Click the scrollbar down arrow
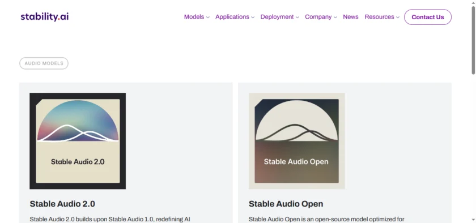Image resolution: width=476 pixels, height=223 pixels. (x=473, y=220)
